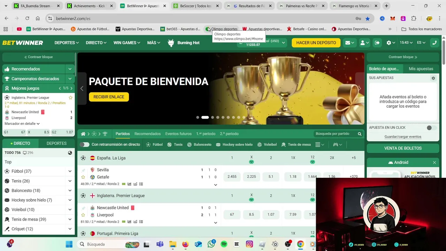Screen dimensions: 446x251
Task: Select the first banner carousel dot
Action: 198,117
